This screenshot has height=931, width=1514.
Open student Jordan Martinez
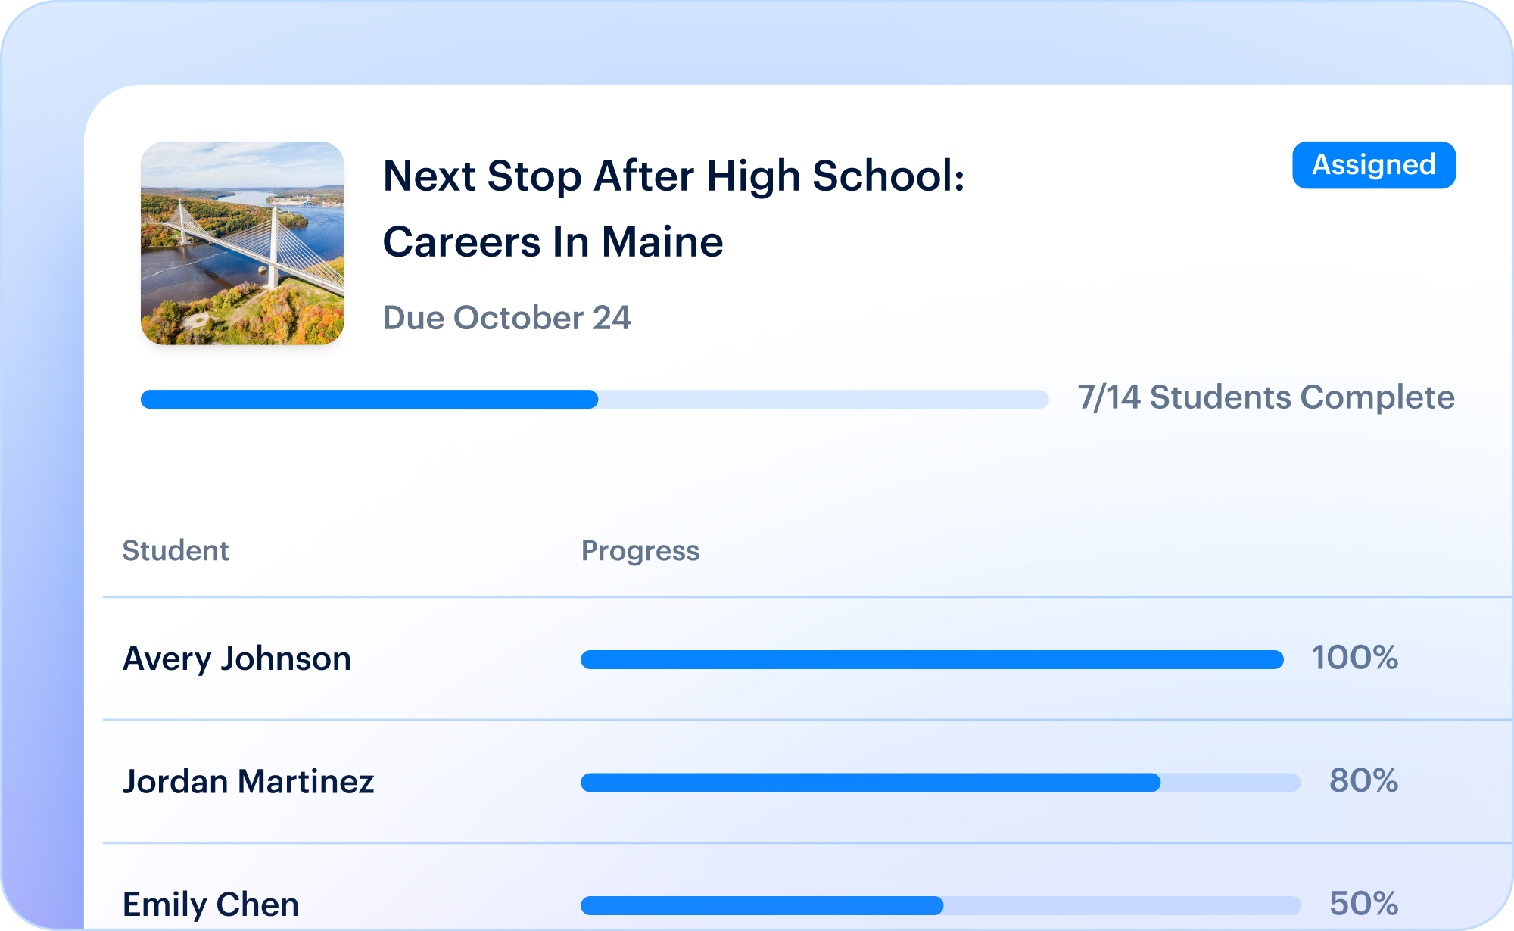tap(248, 781)
